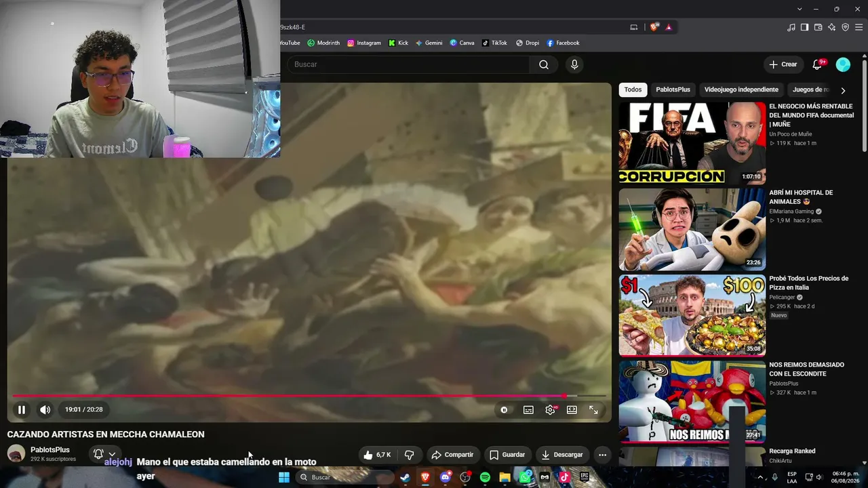This screenshot has width=868, height=488.
Task: Save video with Guardar button
Action: point(507,455)
